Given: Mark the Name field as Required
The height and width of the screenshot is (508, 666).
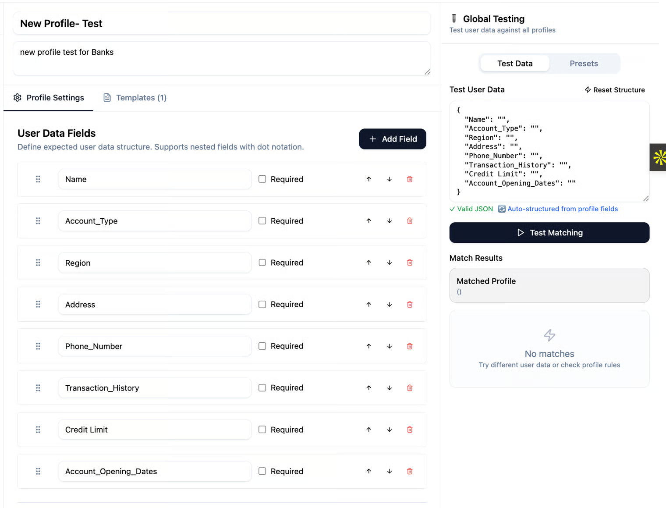Looking at the screenshot, I should coord(262,179).
